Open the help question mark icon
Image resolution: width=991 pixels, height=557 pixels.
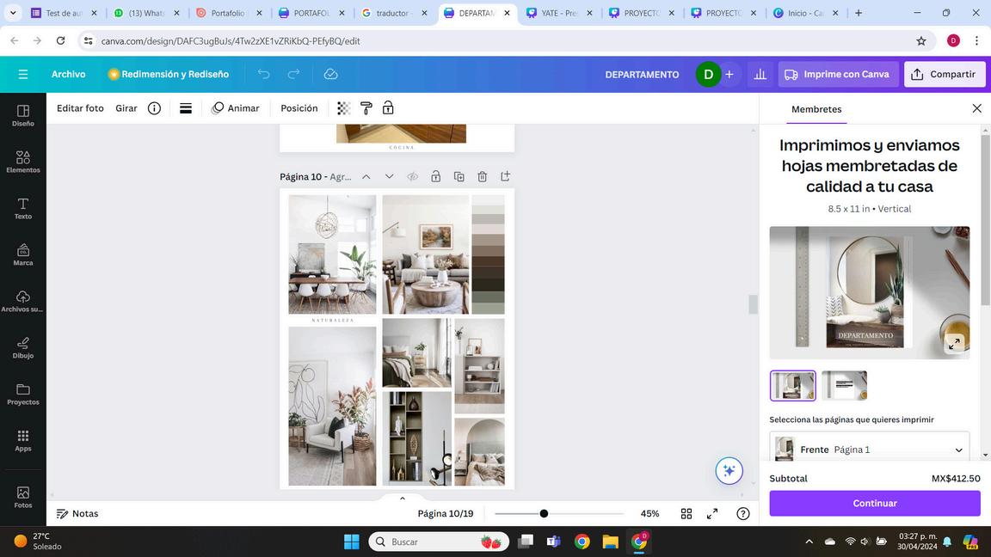tap(743, 513)
